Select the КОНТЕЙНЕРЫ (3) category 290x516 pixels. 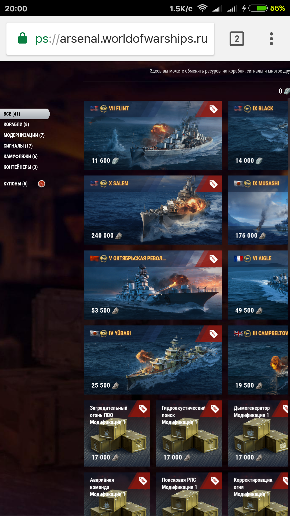click(20, 167)
